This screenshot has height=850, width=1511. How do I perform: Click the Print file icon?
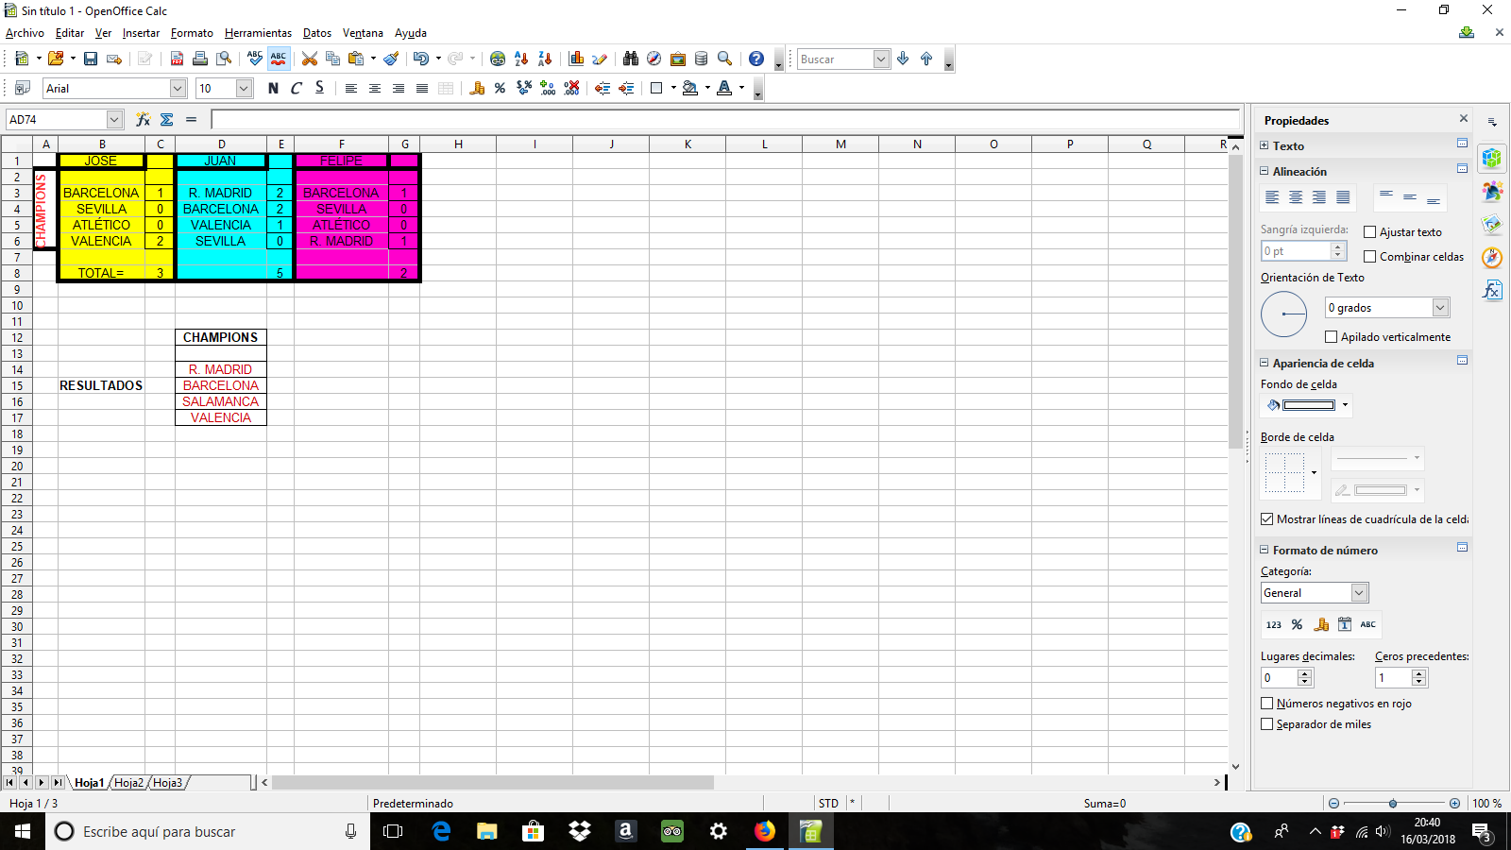[200, 59]
